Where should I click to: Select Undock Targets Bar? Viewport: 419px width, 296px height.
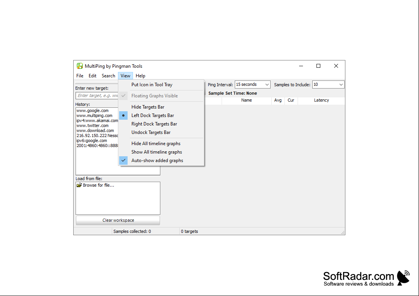(x=161, y=132)
